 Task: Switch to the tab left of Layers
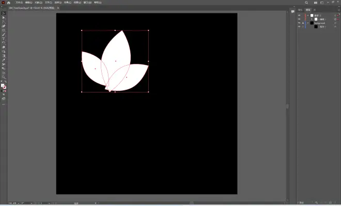[x=300, y=10]
